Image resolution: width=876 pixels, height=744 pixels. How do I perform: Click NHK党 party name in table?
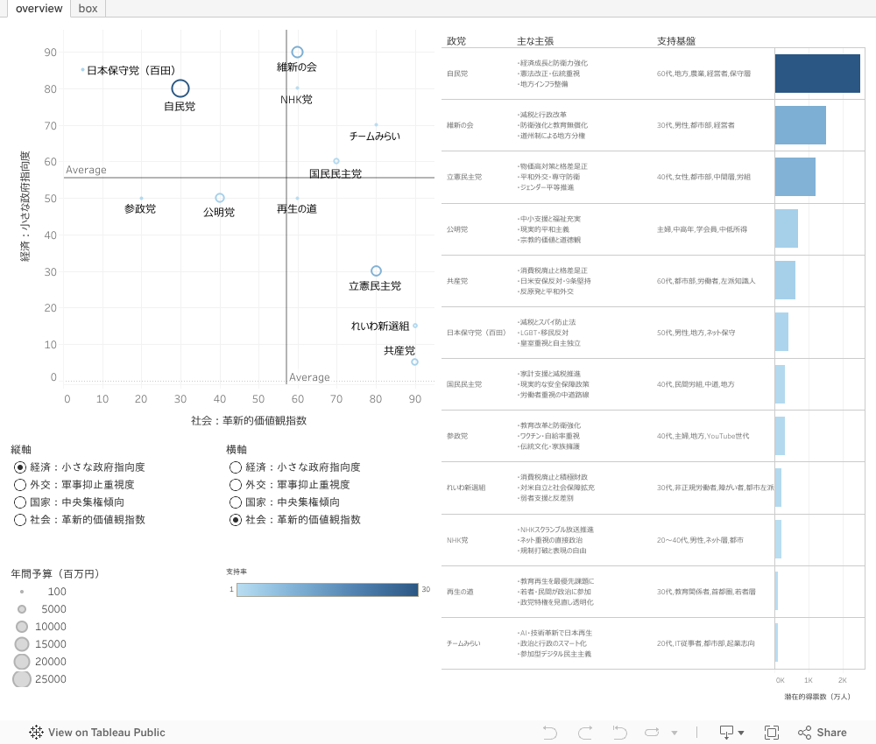coord(457,540)
